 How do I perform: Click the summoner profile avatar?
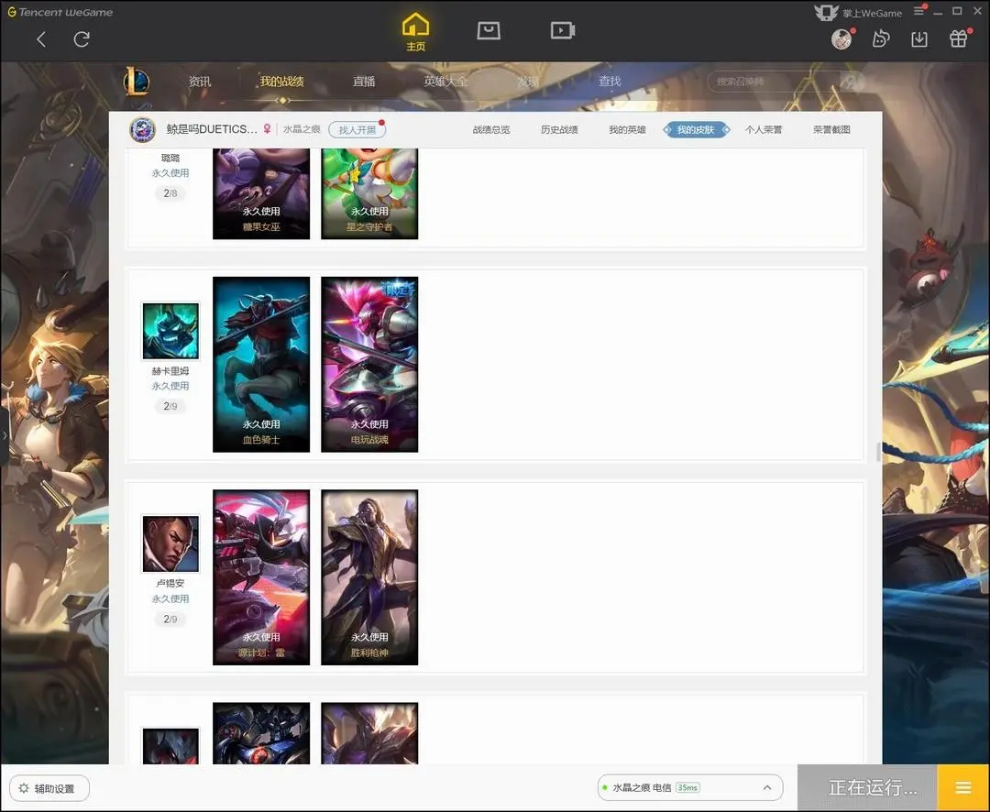point(143,130)
